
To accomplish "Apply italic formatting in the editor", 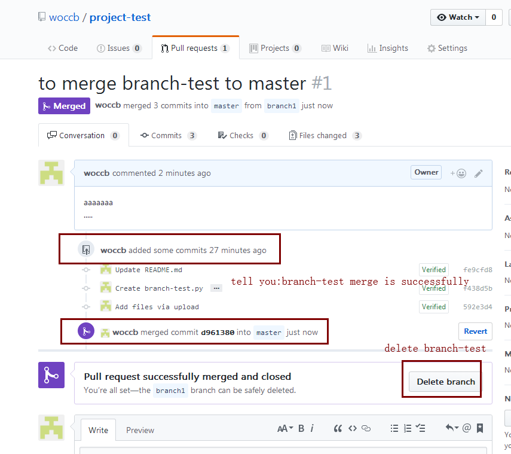I will point(312,428).
